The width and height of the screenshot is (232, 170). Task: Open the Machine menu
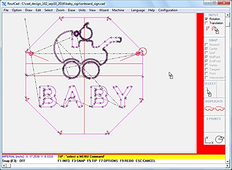coord(118,10)
